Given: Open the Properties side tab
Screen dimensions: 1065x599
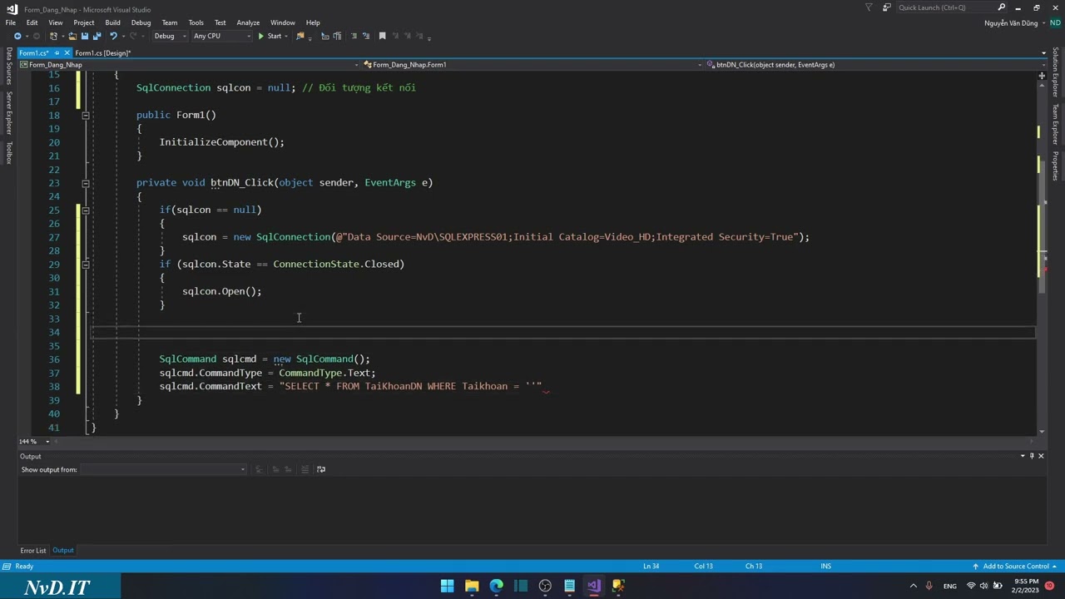Looking at the screenshot, I should point(1056,165).
